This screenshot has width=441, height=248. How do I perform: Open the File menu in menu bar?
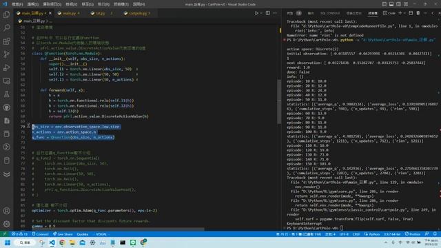[x=17, y=4]
